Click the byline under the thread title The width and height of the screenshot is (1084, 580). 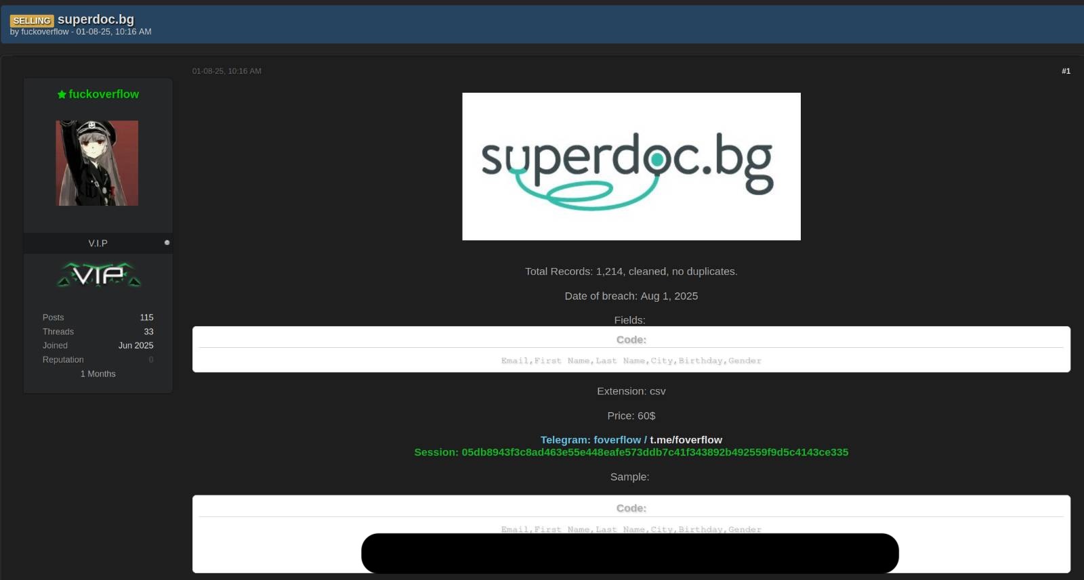tap(81, 32)
